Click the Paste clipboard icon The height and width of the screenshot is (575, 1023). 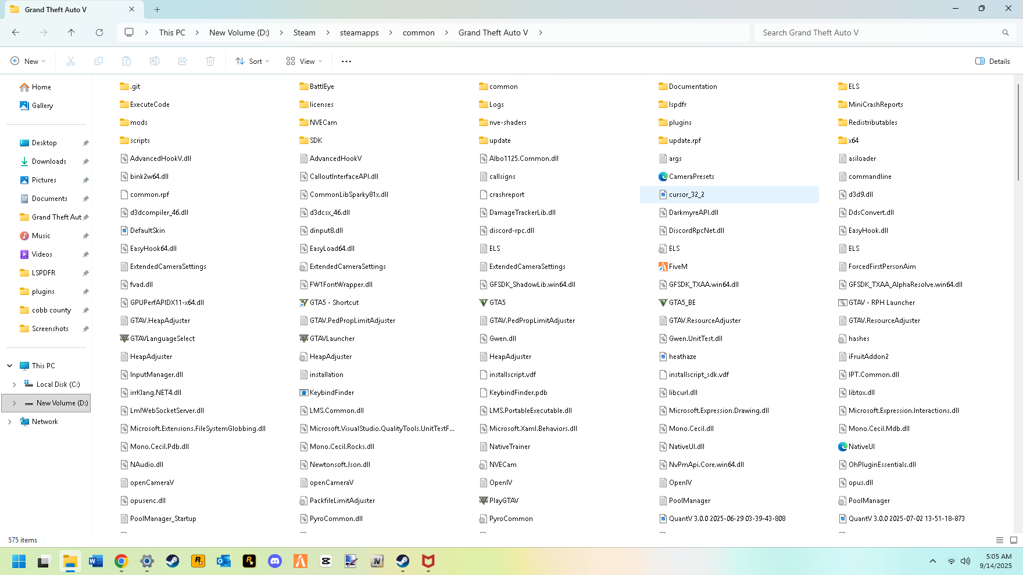tap(127, 61)
